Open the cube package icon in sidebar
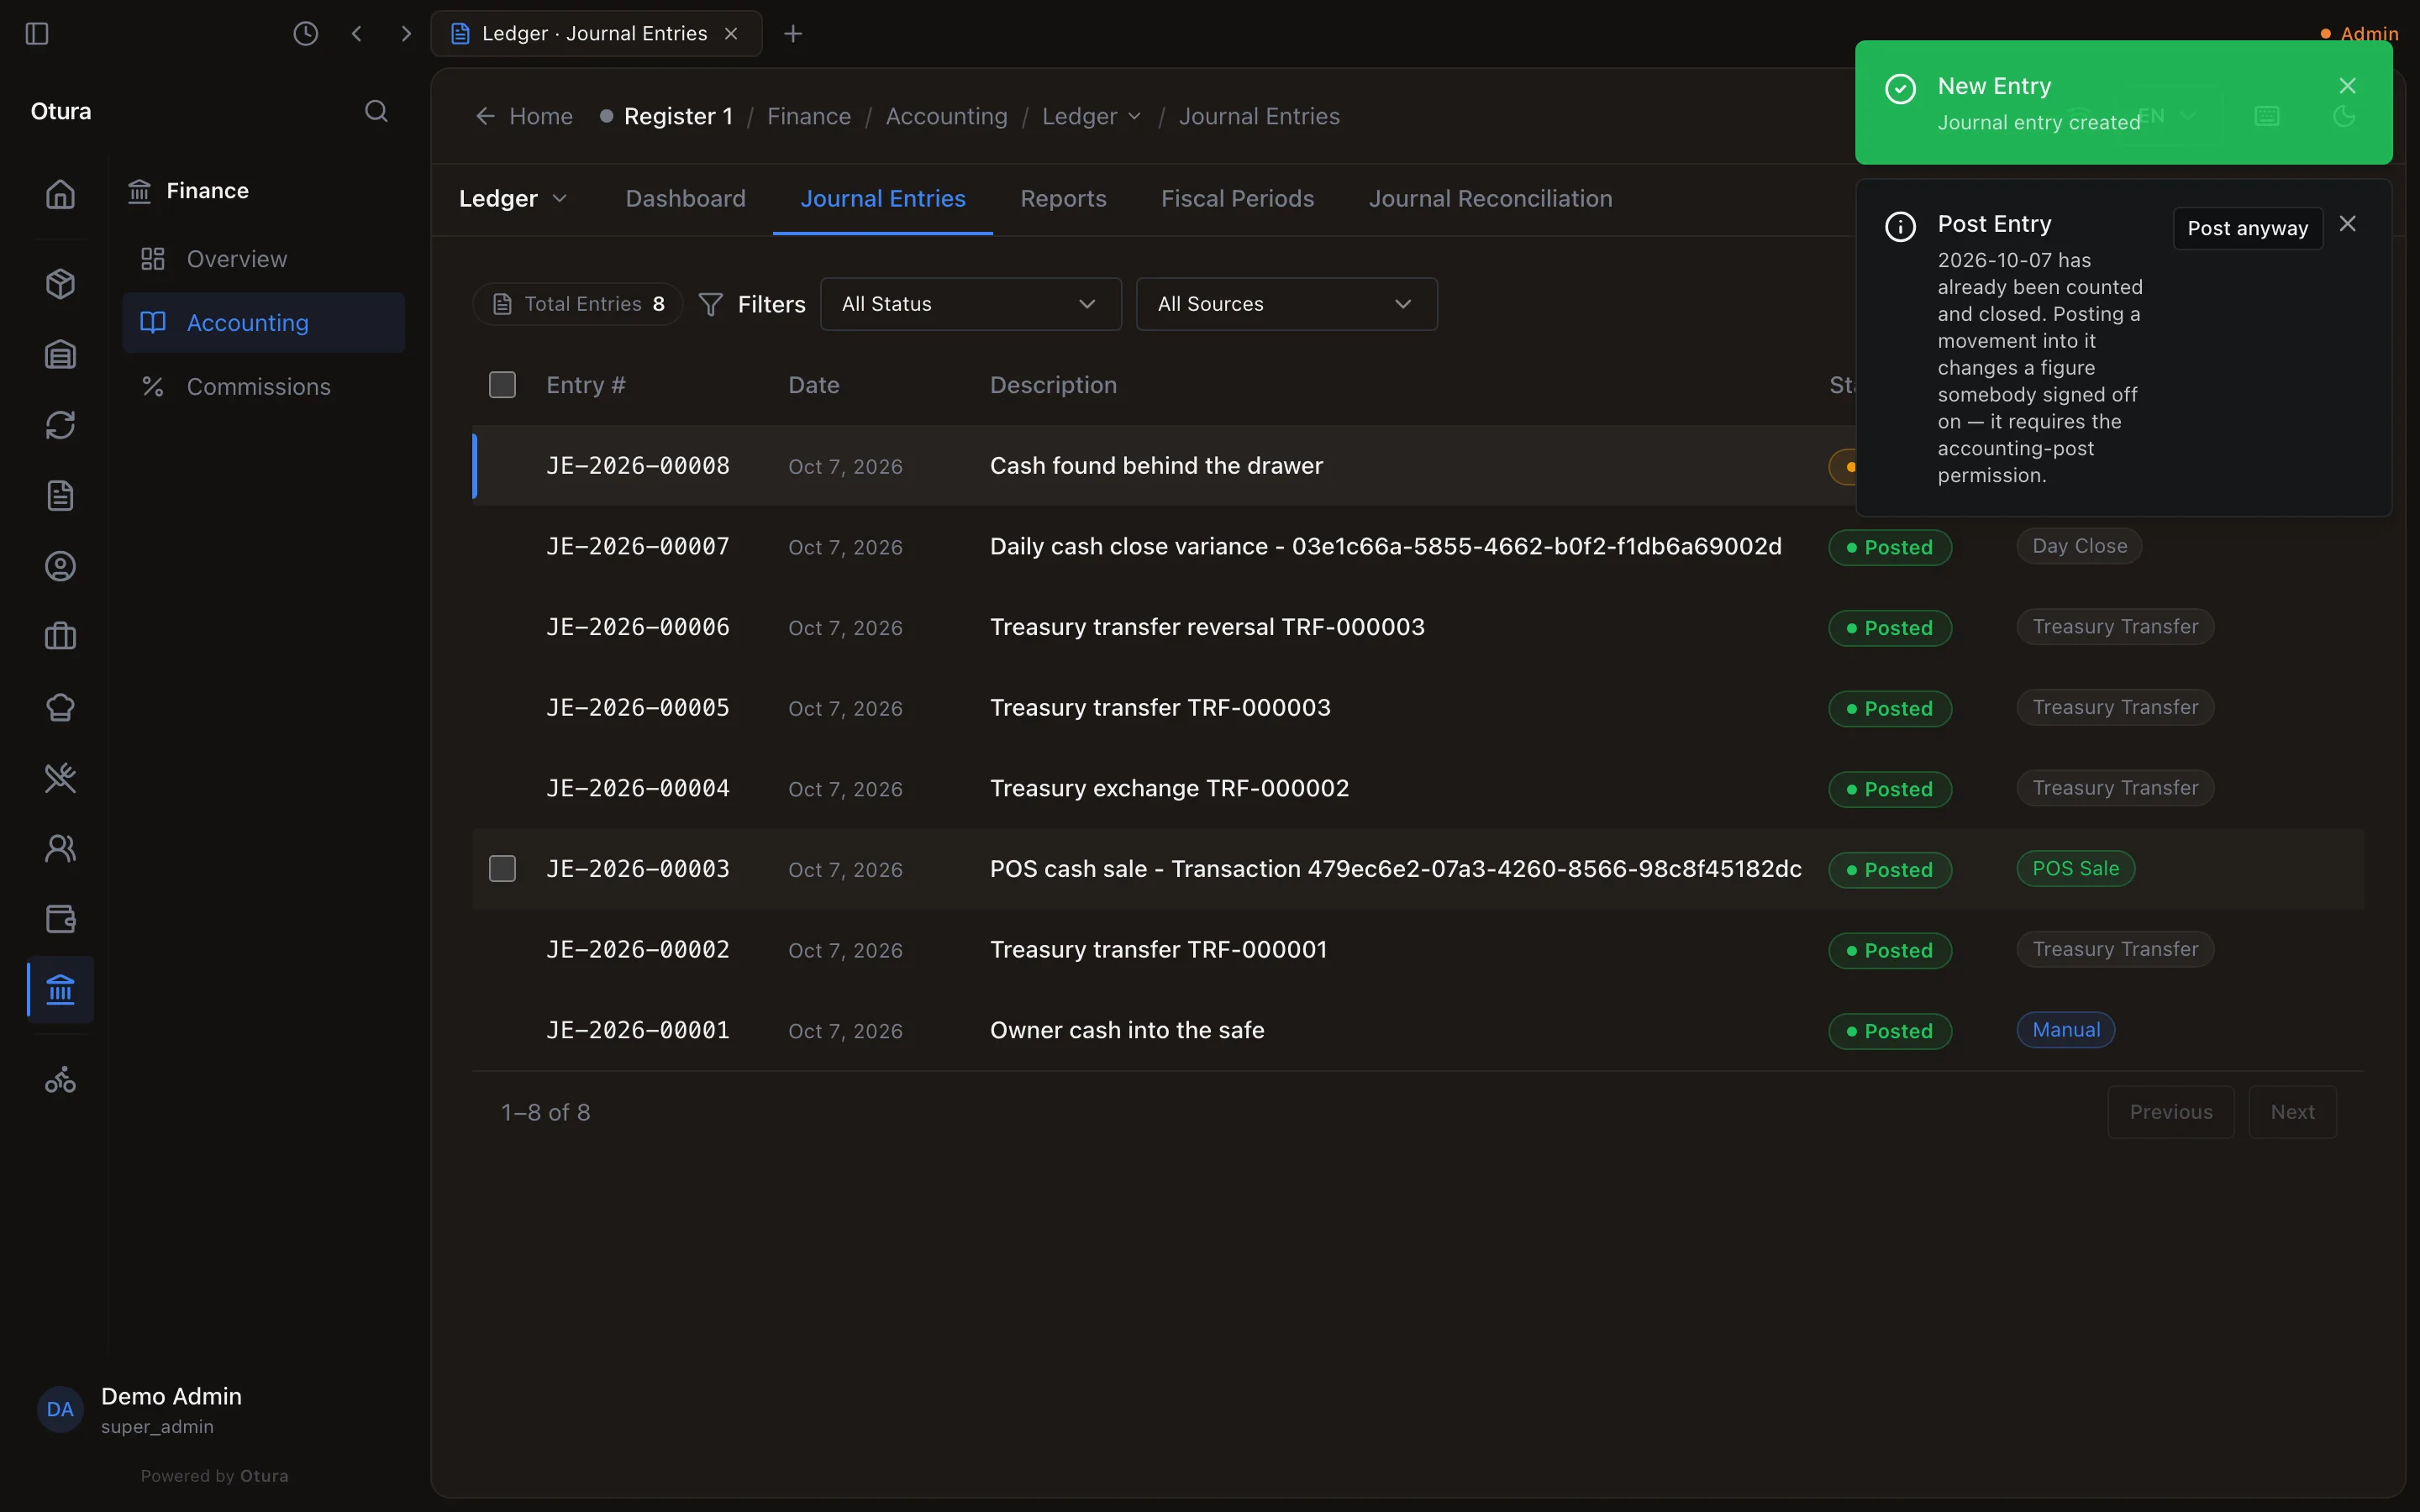Viewport: 2420px width, 1512px height. tap(60, 284)
